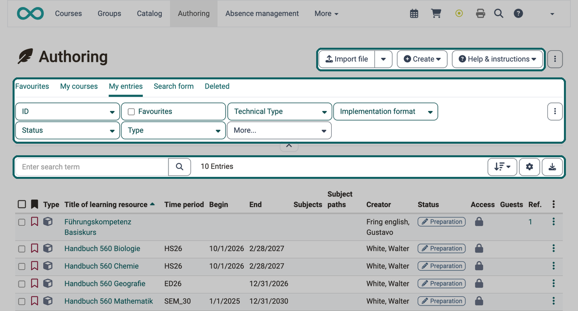Open the Implementation format dropdown

[386, 111]
